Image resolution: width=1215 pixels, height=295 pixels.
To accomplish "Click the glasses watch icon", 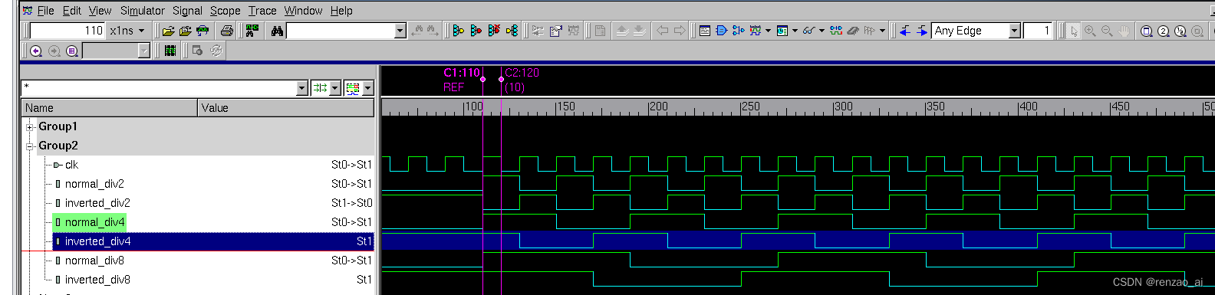I will pos(808,31).
